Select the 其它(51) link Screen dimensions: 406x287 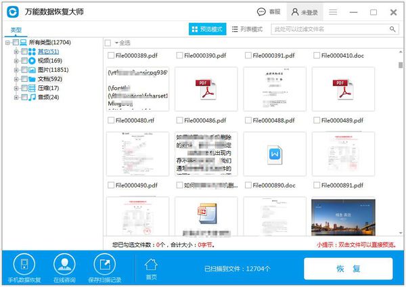pyautogui.click(x=49, y=51)
